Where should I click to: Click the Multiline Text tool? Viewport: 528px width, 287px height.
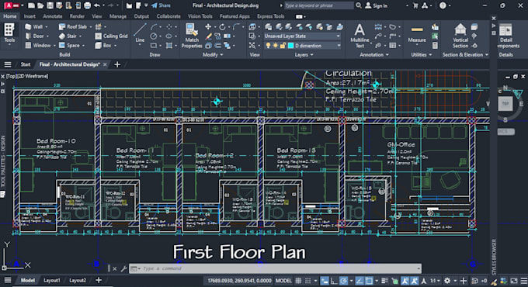tap(360, 36)
